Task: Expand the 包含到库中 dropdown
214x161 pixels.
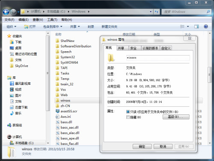Action: [53, 26]
